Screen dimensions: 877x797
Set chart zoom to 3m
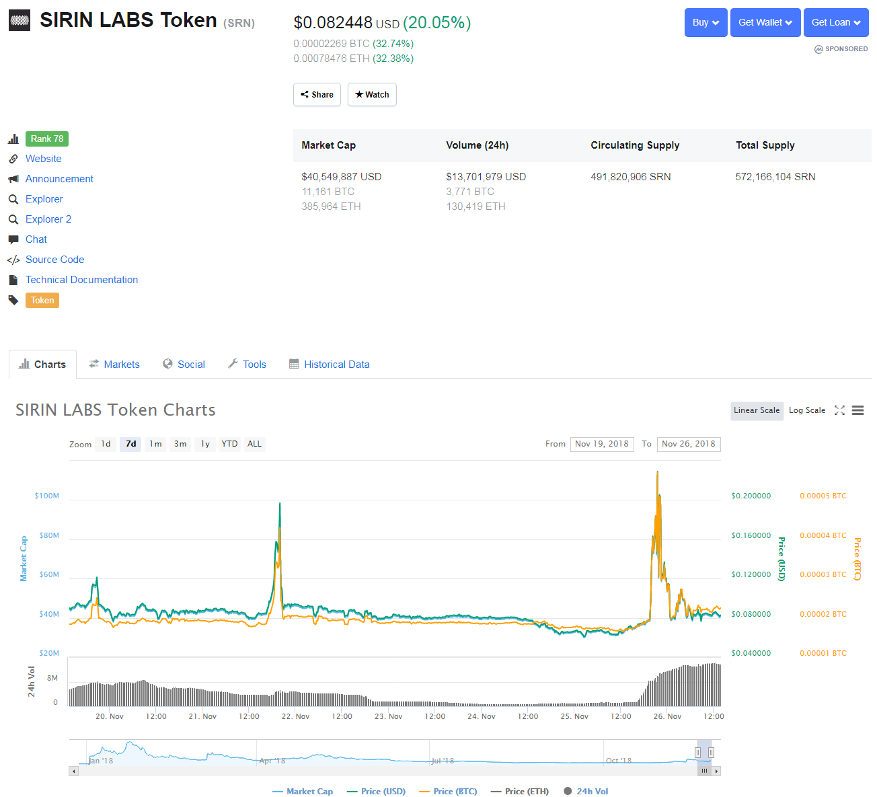pyautogui.click(x=180, y=444)
